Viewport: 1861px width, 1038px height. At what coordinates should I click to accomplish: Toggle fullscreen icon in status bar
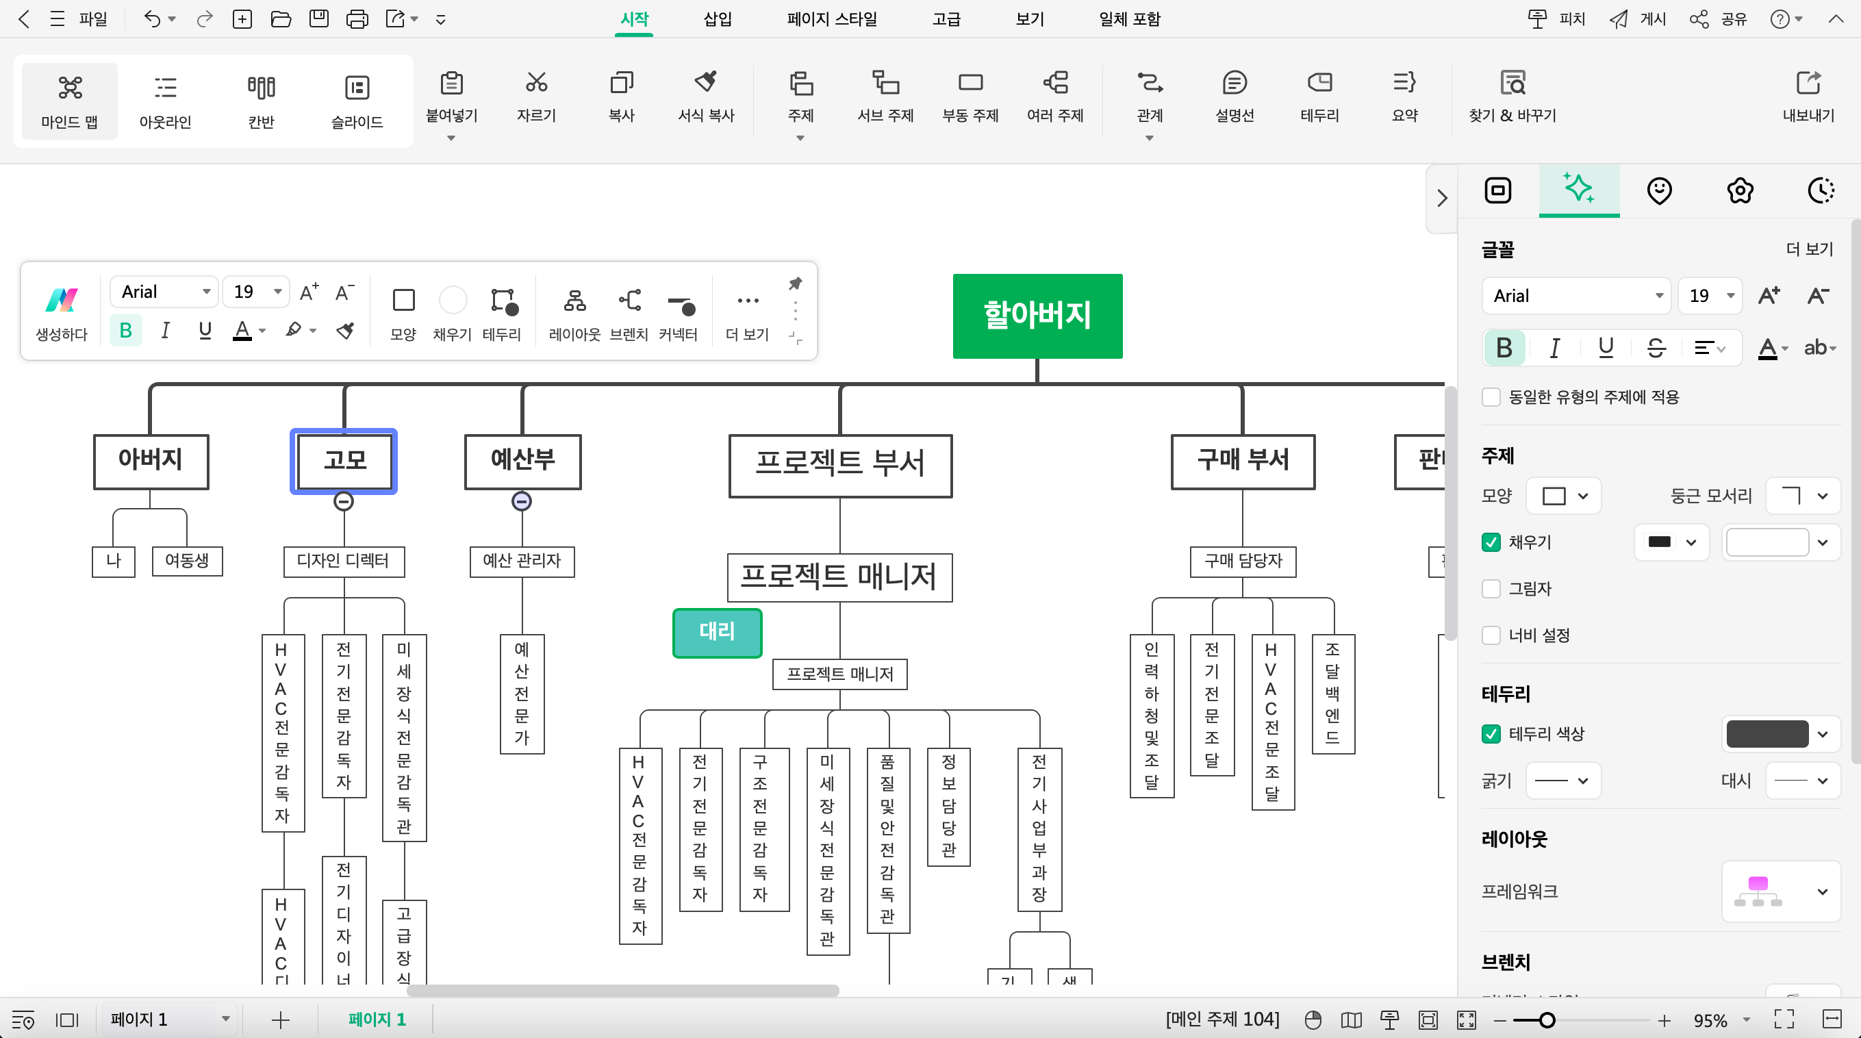[1784, 1020]
